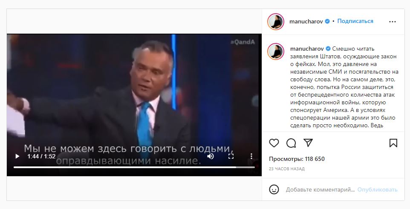
Task: Share the post with paper plane icon
Action: [x=308, y=143]
